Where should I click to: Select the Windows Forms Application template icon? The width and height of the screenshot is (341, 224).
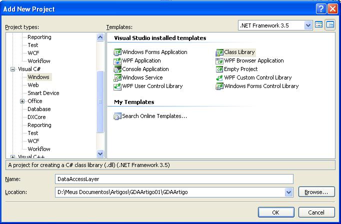[x=118, y=52]
